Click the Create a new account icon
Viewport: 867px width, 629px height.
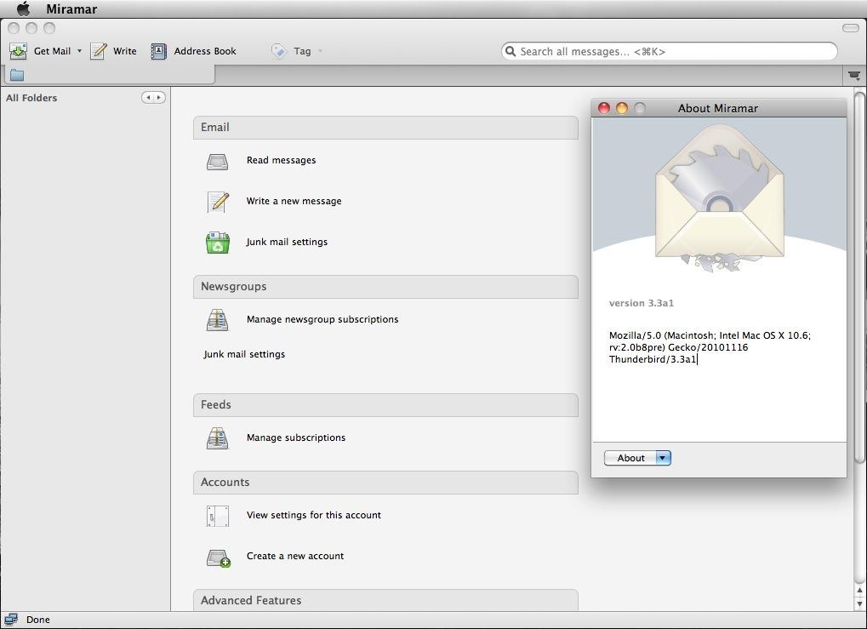click(x=218, y=558)
